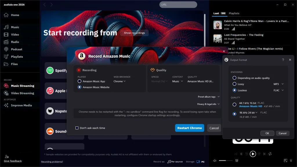Open the Per source record setting
The width and height of the screenshot is (297, 167).
pyautogui.click(x=175, y=162)
